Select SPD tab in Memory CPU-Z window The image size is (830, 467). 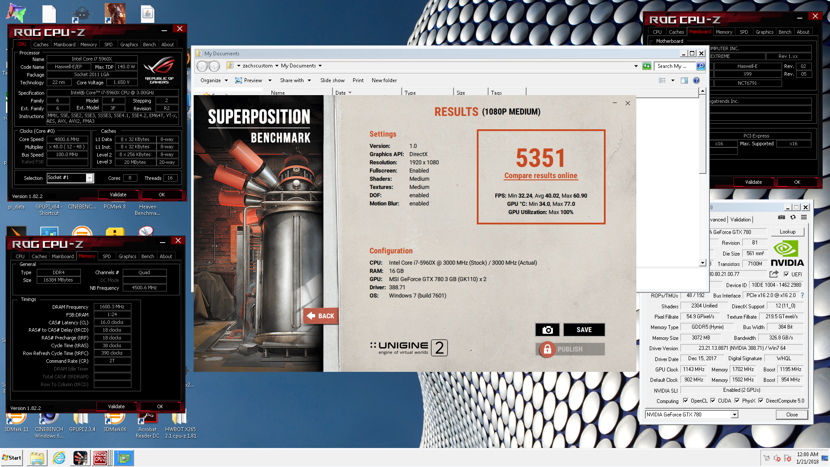106,256
